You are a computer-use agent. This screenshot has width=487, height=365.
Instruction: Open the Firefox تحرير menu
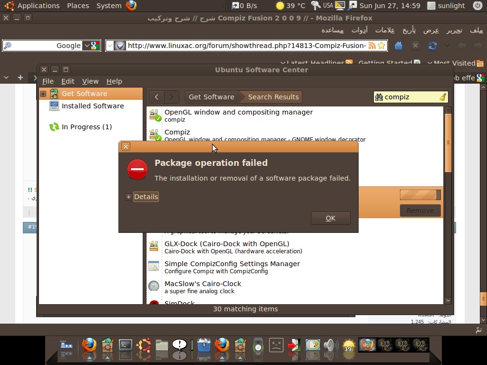[454, 30]
